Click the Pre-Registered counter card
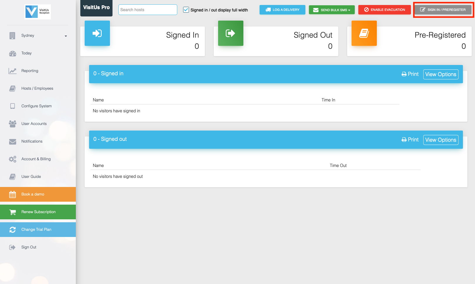This screenshot has width=475, height=284. pos(409,41)
